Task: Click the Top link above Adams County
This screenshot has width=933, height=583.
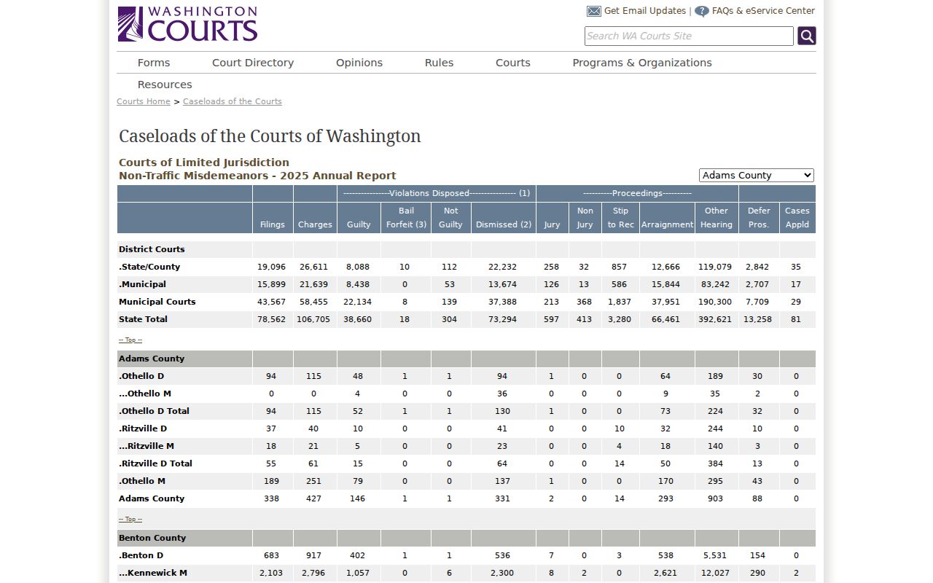Action: [130, 340]
